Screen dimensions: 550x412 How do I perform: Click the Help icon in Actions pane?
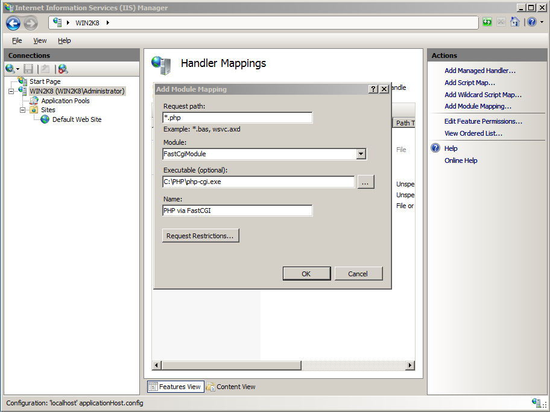435,148
